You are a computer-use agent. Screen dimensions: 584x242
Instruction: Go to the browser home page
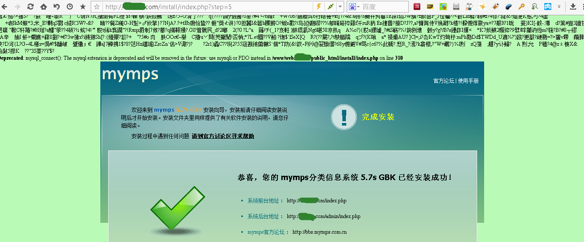coord(43,7)
